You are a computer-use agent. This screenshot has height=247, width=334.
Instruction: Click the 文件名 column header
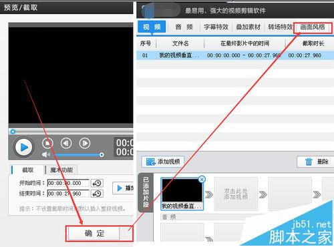(180, 43)
